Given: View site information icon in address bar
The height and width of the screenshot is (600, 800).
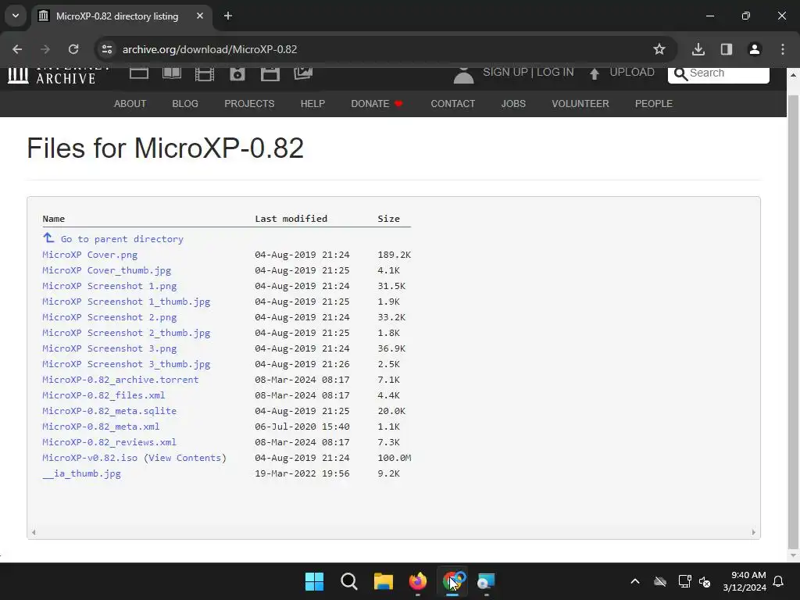Looking at the screenshot, I should (107, 49).
